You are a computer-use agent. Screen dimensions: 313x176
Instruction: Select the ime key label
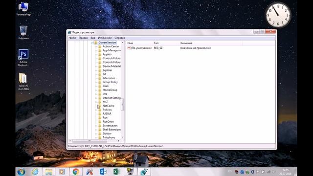[x=105, y=94]
